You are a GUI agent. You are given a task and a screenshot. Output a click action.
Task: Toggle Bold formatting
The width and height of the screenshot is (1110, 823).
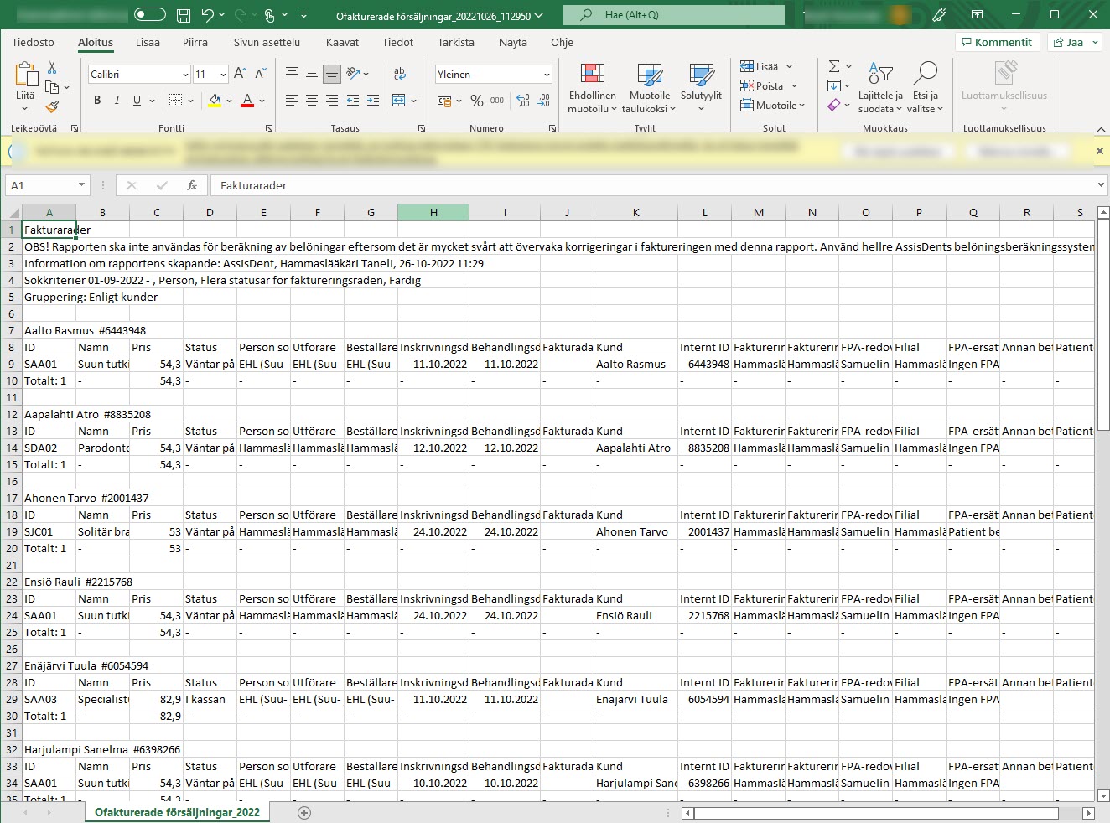click(x=97, y=101)
